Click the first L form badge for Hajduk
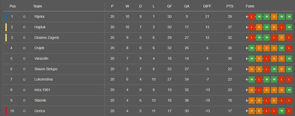Screen dimensions: 295x116 click(252, 27)
